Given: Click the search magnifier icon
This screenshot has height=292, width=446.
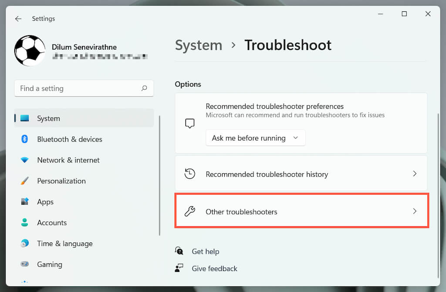Looking at the screenshot, I should coord(144,88).
